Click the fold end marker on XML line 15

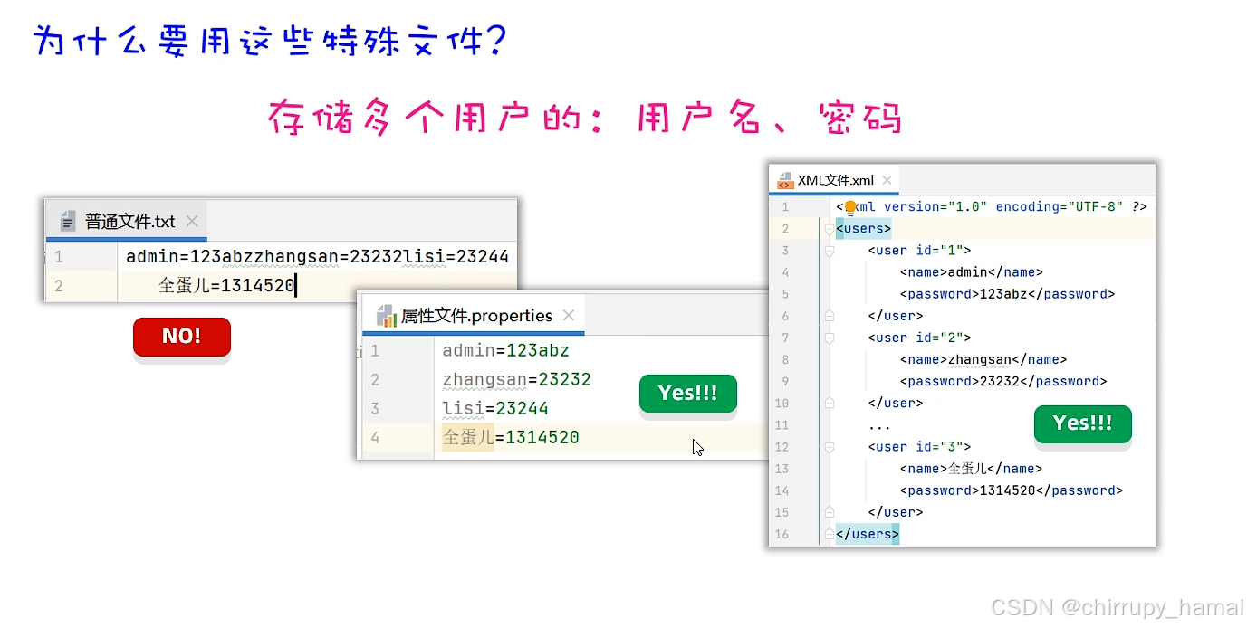(828, 512)
